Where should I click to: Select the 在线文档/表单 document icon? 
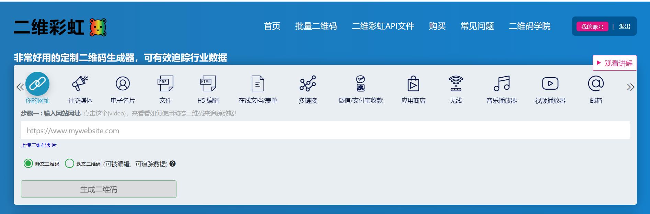click(258, 83)
